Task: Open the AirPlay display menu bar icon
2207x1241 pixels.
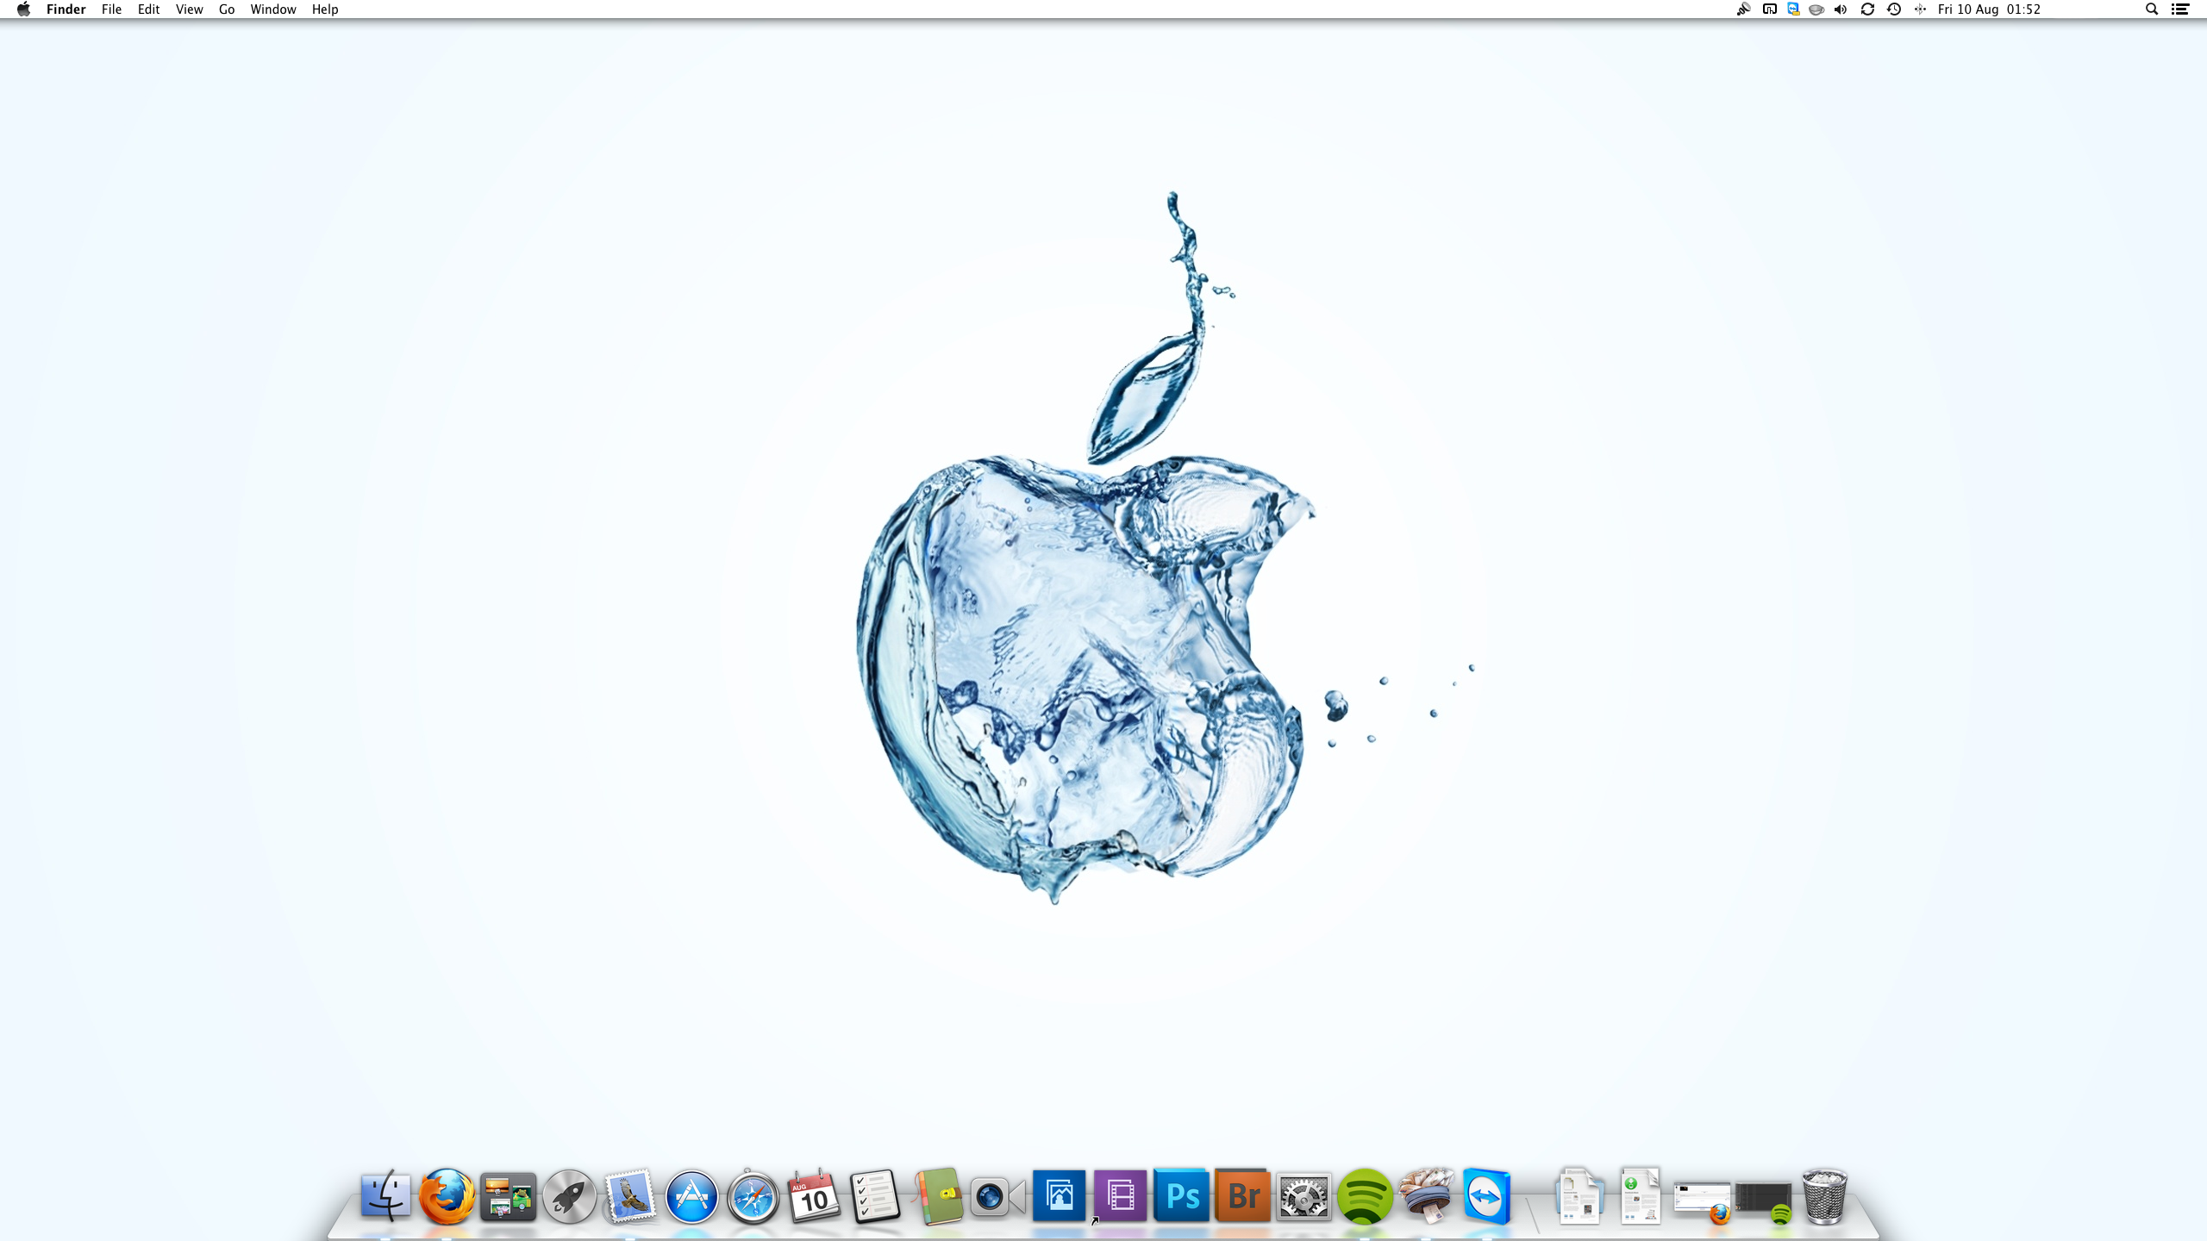Action: coord(1770,9)
